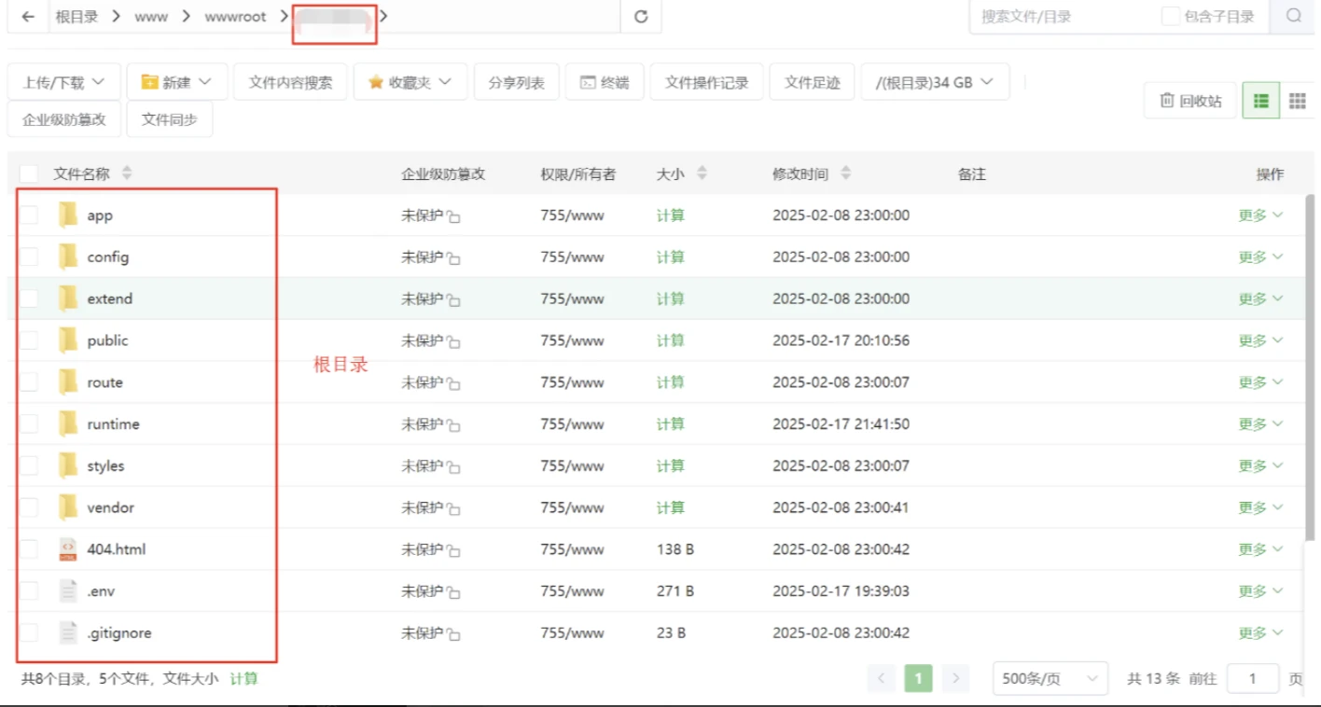
Task: Click the refresh icon beside breadcrumb path
Action: [x=641, y=16]
